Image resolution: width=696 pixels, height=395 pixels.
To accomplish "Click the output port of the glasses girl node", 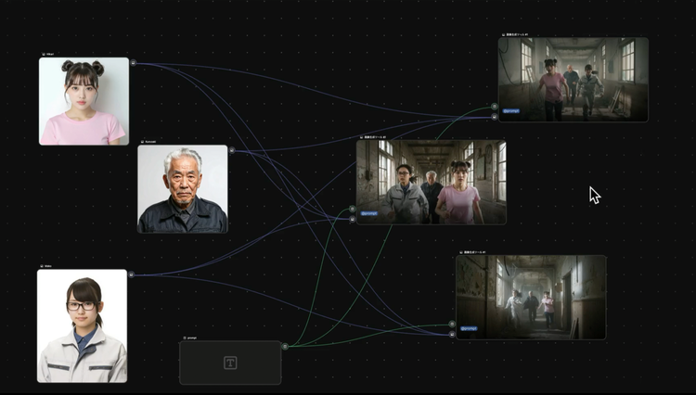I will pyautogui.click(x=131, y=274).
